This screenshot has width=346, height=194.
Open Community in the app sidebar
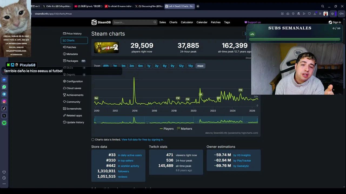(74, 102)
